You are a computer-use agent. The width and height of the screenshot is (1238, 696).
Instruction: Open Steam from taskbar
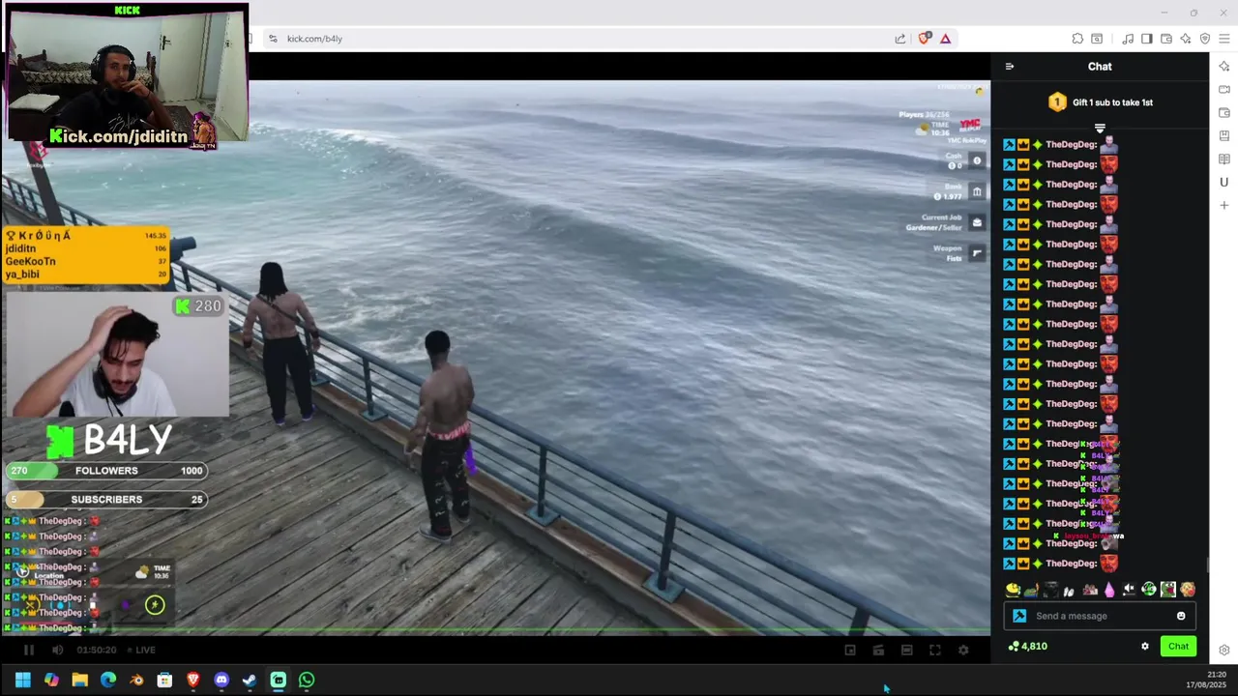click(250, 681)
